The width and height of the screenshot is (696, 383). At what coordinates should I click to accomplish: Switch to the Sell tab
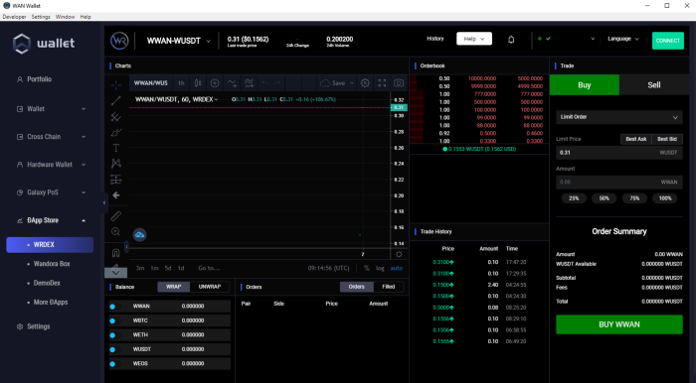[x=654, y=85]
